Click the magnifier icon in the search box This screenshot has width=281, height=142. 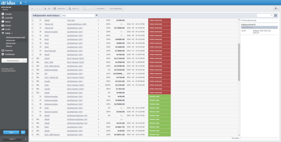[271, 15]
